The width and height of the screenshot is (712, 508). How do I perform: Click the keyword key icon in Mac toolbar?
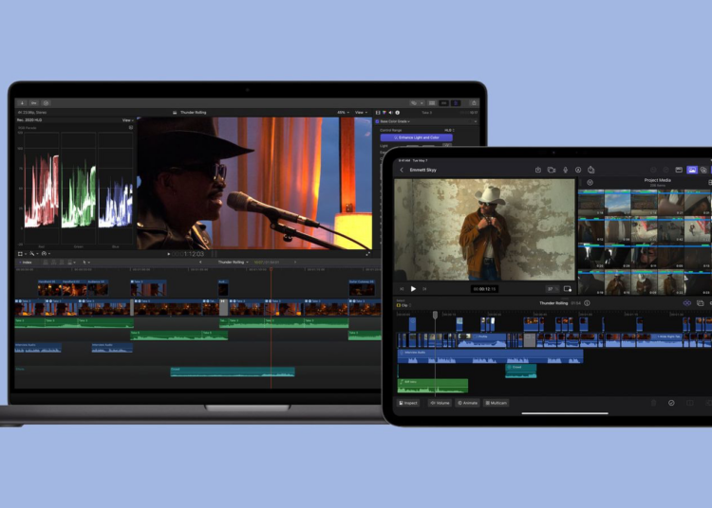point(33,103)
